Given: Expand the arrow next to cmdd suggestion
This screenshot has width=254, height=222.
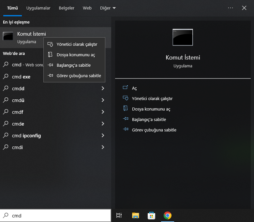Looking at the screenshot, I should point(103,89).
